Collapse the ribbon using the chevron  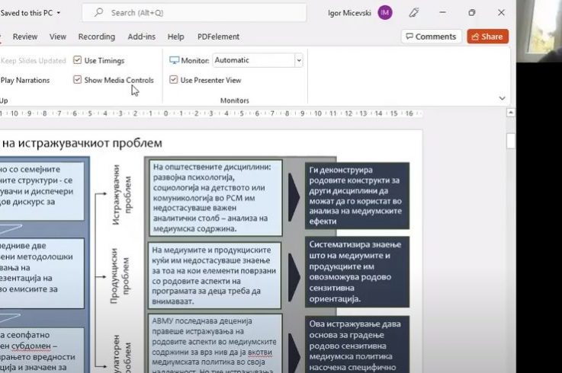tap(502, 98)
